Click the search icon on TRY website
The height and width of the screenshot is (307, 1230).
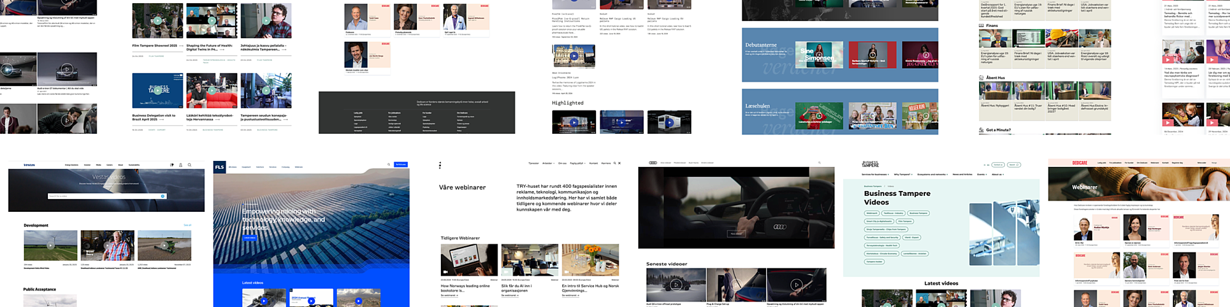(x=614, y=163)
